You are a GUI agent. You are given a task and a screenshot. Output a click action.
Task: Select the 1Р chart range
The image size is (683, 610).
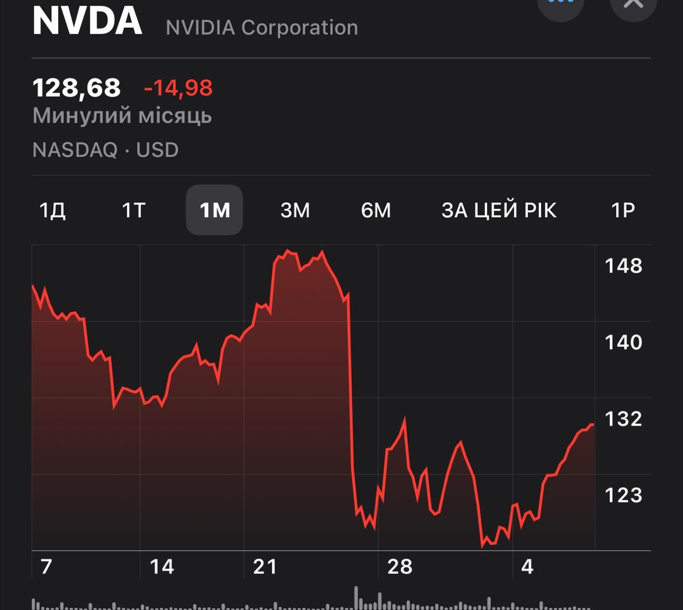(x=623, y=210)
